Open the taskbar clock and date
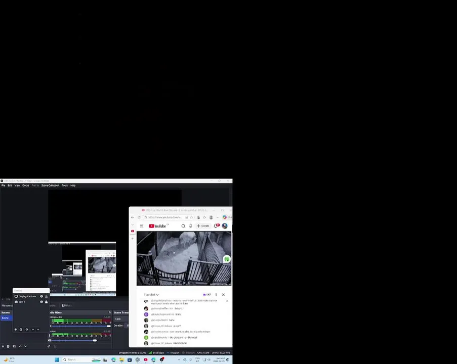The height and width of the screenshot is (364, 457). pyautogui.click(x=219, y=360)
